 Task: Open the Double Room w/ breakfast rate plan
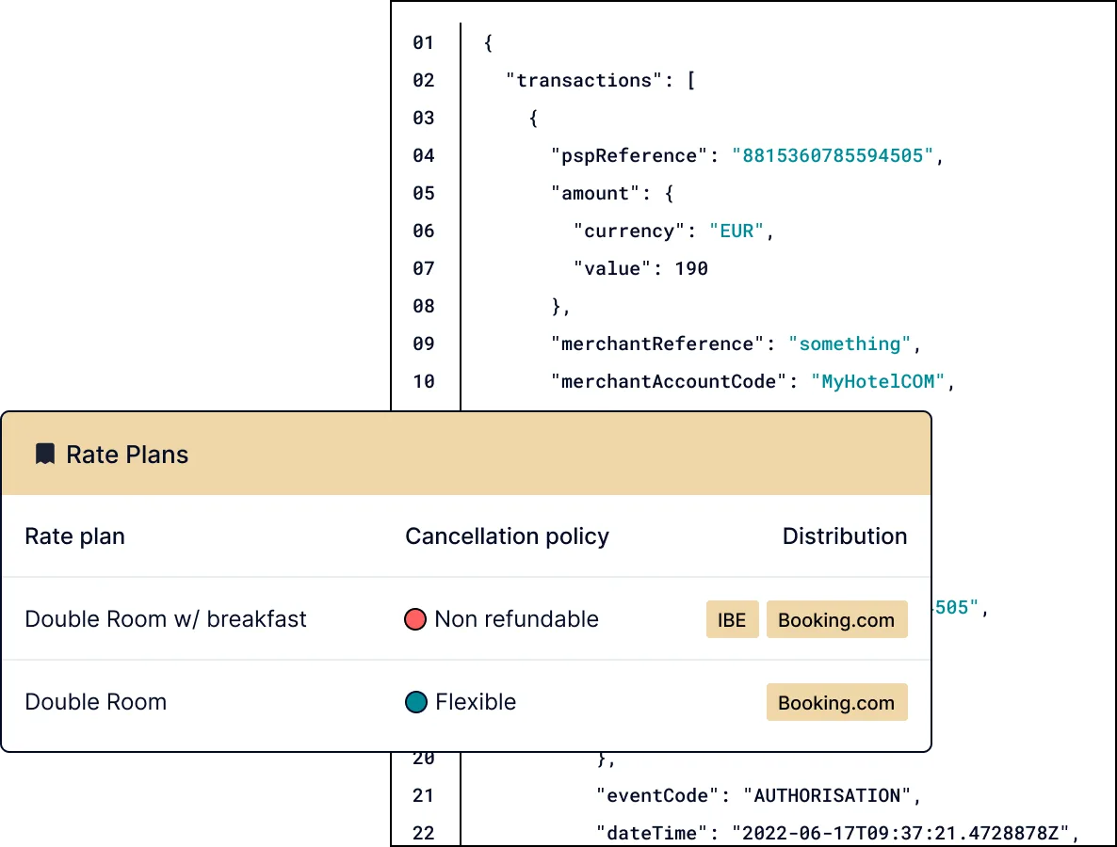click(x=165, y=619)
